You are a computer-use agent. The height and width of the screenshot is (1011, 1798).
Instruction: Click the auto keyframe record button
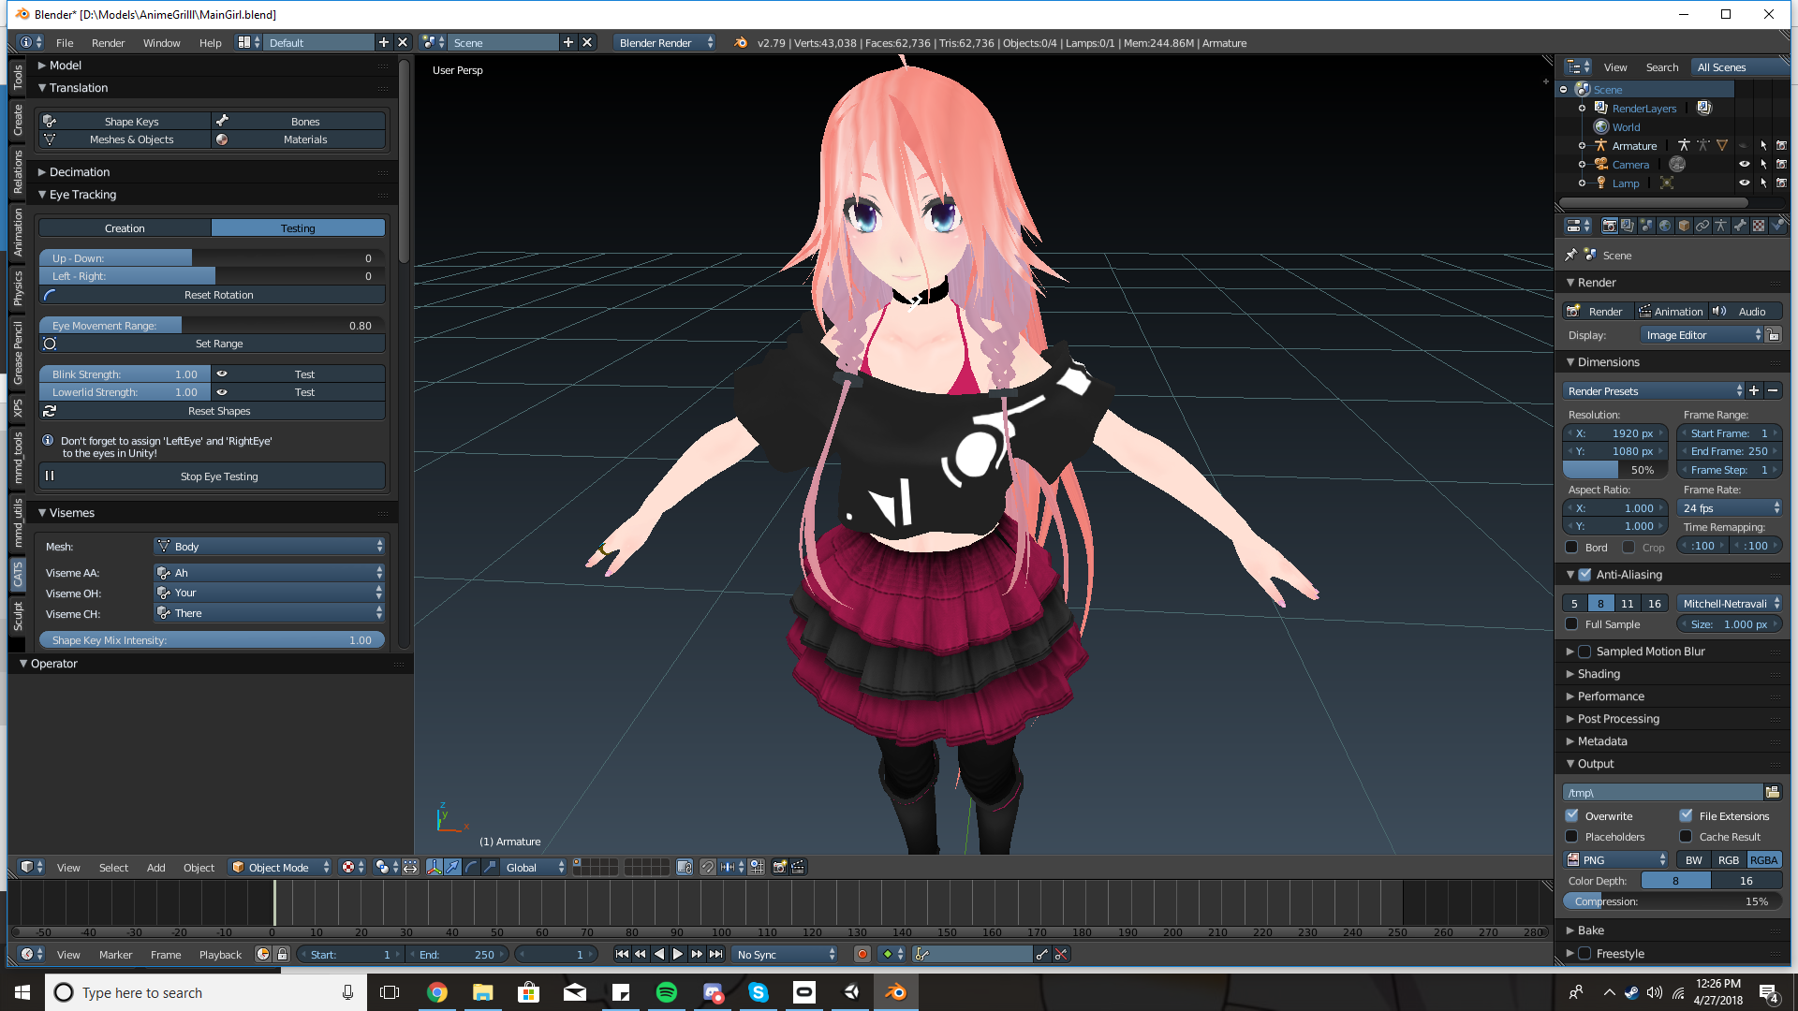tap(862, 954)
